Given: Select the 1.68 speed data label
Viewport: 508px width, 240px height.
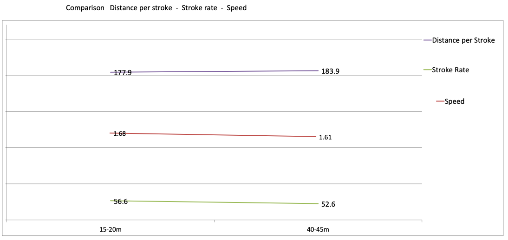Looking at the screenshot, I should click(x=119, y=133).
